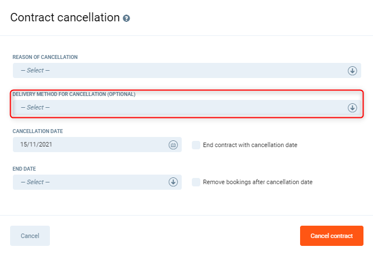Click the "End Date" field label
373x256 pixels.
point(25,168)
